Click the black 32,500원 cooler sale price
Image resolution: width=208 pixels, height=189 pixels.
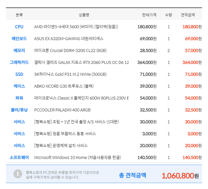point(148,110)
